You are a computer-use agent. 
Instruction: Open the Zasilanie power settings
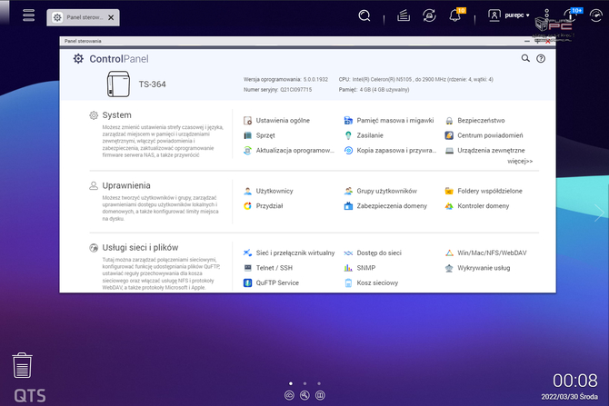click(364, 135)
